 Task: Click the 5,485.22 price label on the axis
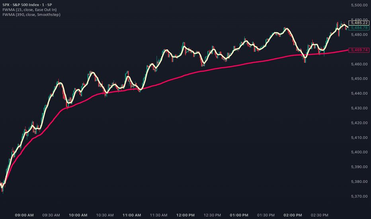359,23
